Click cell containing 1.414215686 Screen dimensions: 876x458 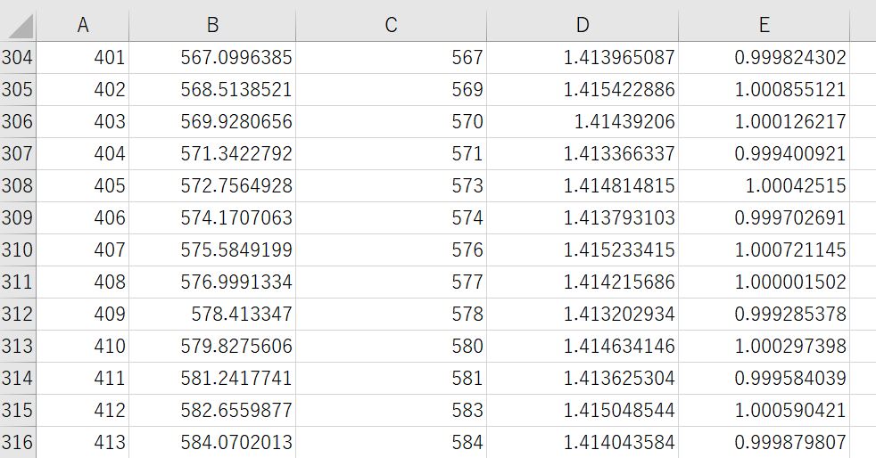coord(583,282)
